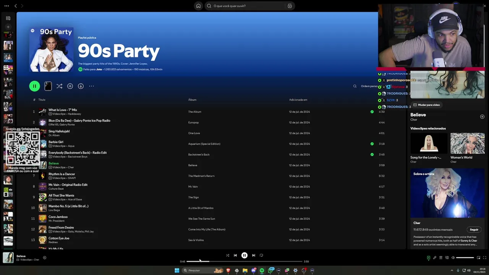Click taskbar 'Pesquisar' search box

click(x=203, y=270)
